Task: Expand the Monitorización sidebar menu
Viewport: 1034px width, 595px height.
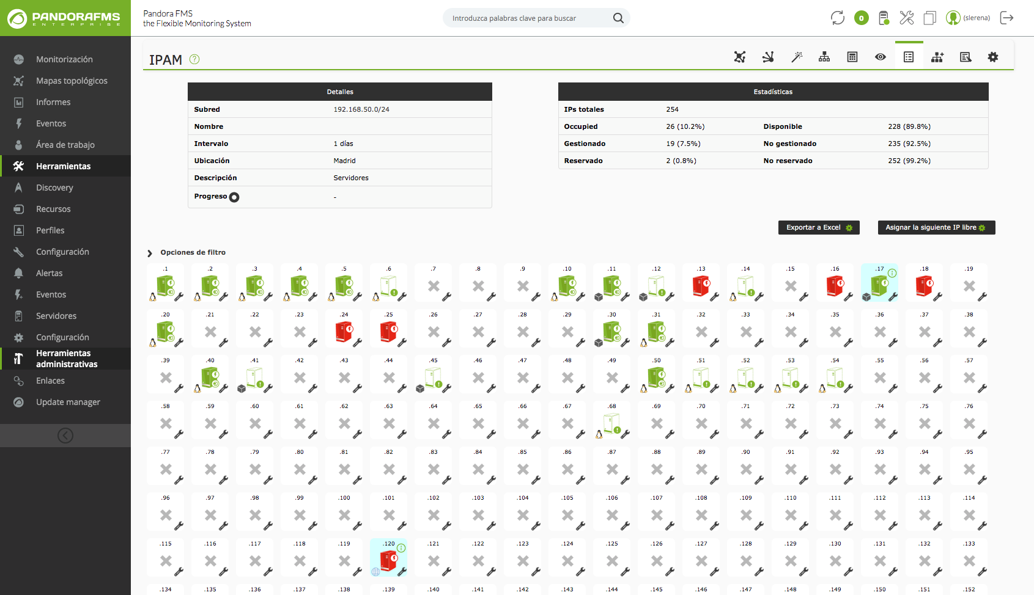Action: (64, 59)
